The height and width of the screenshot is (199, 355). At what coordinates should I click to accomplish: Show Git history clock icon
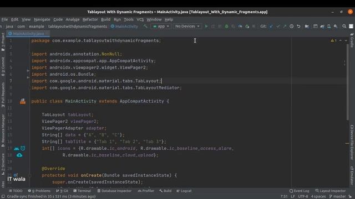point(292,27)
